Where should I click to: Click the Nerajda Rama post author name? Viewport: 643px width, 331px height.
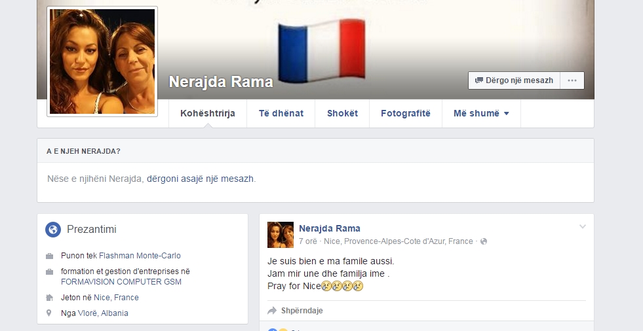[330, 228]
